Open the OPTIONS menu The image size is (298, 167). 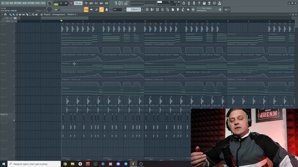click(31, 3)
